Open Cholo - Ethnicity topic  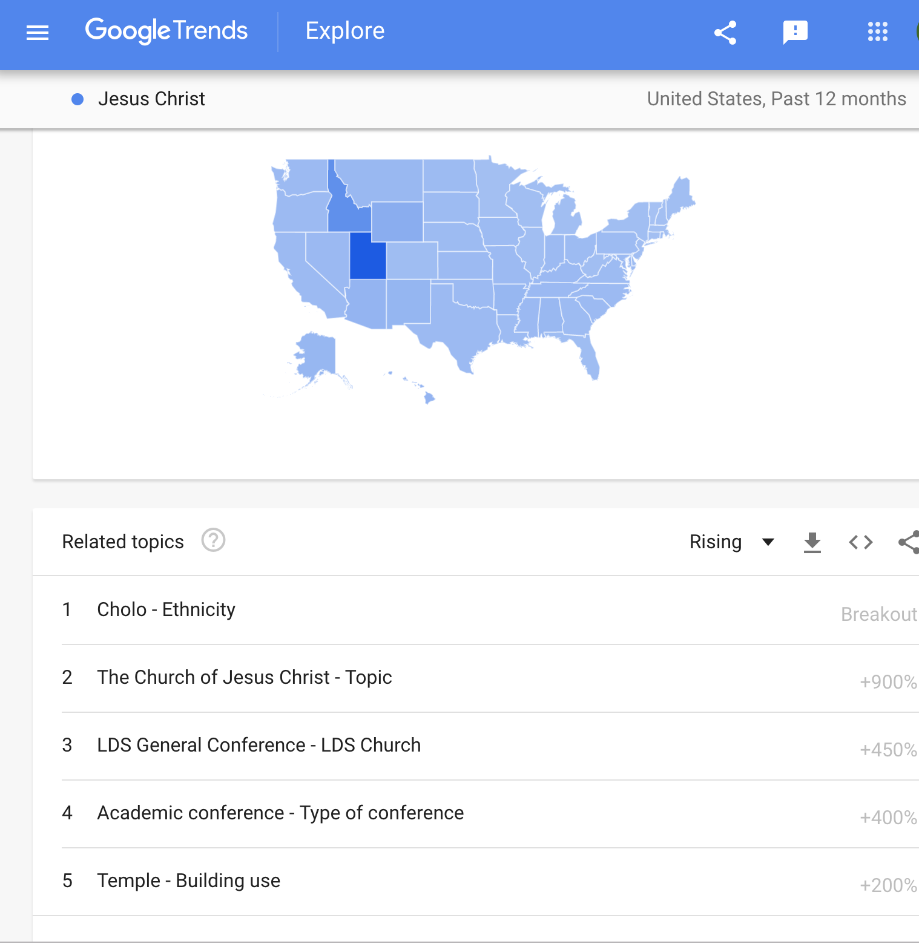point(166,609)
